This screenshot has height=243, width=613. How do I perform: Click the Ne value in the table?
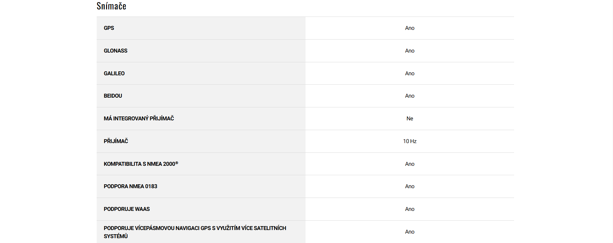(x=410, y=119)
